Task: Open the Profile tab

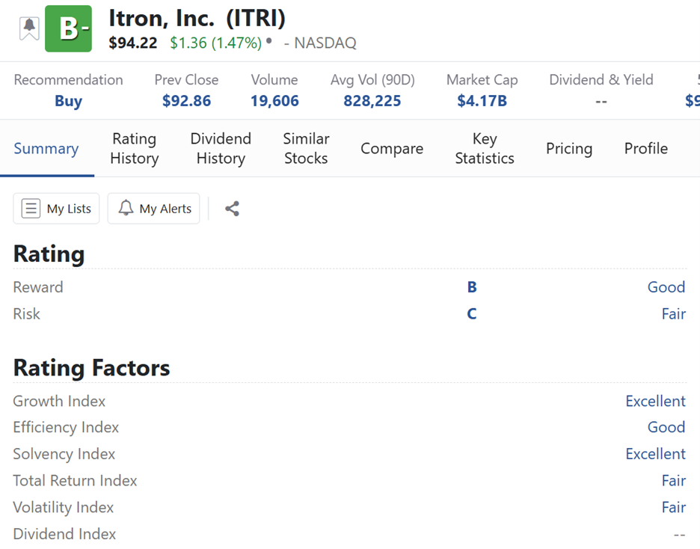Action: 646,148
